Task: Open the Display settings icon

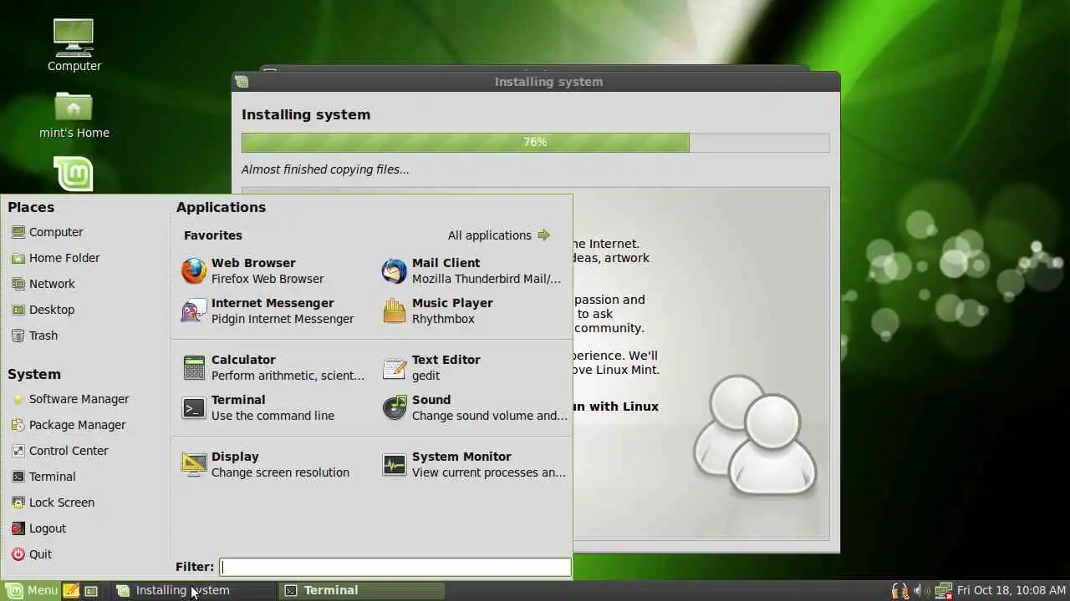Action: coord(194,464)
